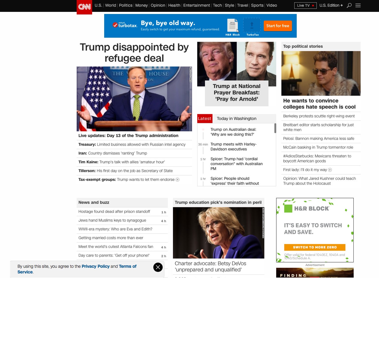Open the Video section
The height and width of the screenshot is (339, 379).
tap(272, 6)
